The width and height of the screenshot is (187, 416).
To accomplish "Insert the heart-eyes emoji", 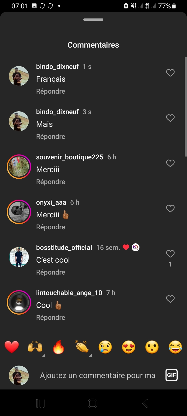I will (129, 347).
